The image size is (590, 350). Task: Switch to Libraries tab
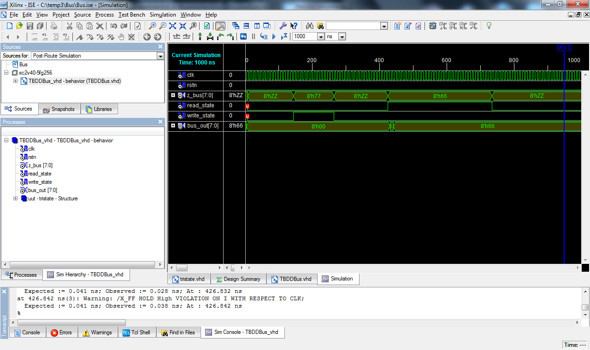point(99,109)
